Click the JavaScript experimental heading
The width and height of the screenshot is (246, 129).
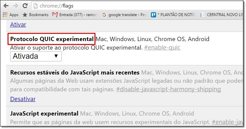coord(44,114)
